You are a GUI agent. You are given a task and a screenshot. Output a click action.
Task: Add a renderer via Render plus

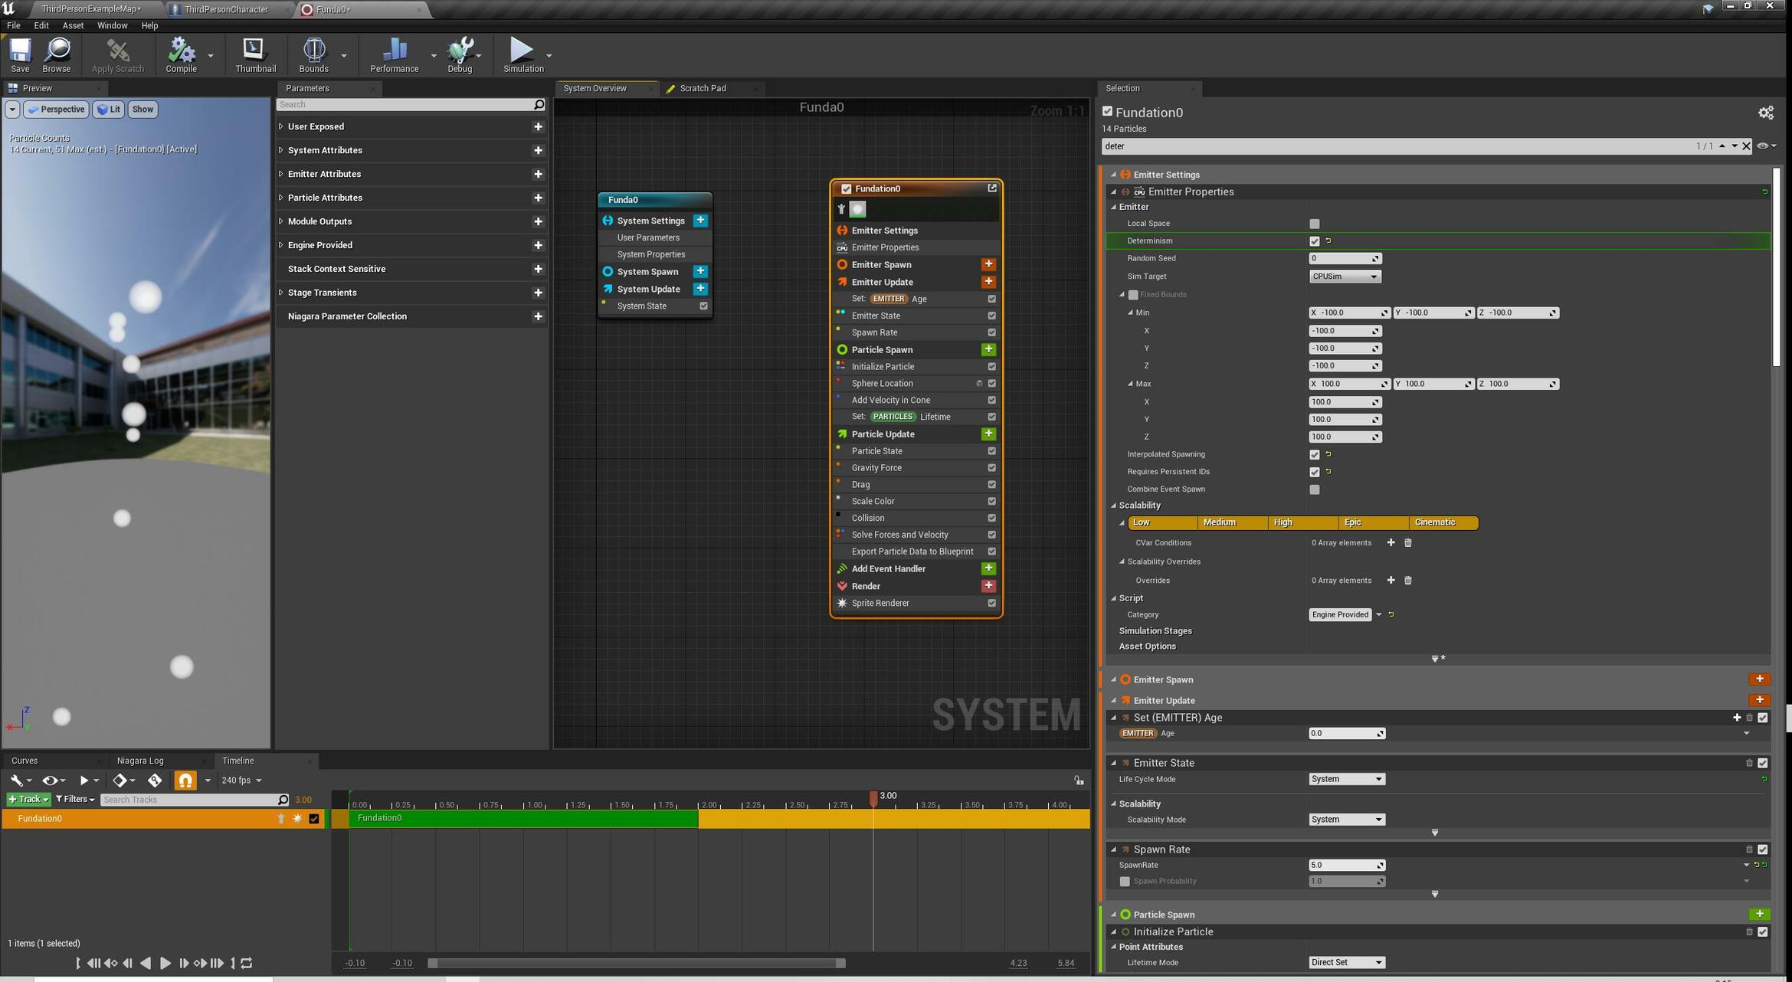pyautogui.click(x=988, y=586)
